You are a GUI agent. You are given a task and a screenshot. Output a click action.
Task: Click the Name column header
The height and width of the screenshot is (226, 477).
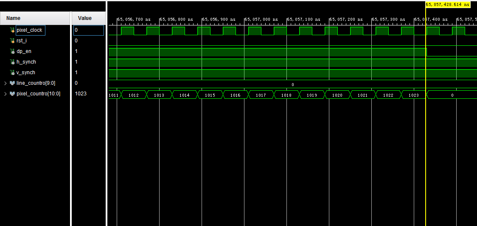[x=35, y=18]
